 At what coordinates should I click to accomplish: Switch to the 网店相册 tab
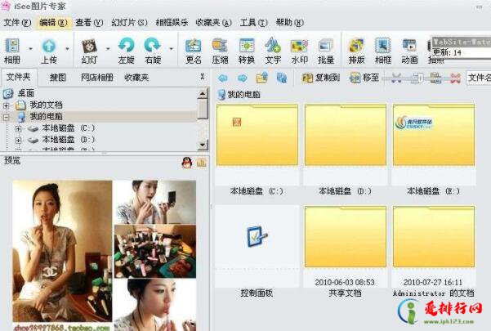97,78
